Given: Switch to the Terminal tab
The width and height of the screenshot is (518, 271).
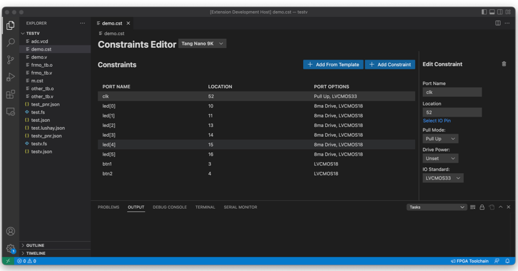Looking at the screenshot, I should (205, 207).
